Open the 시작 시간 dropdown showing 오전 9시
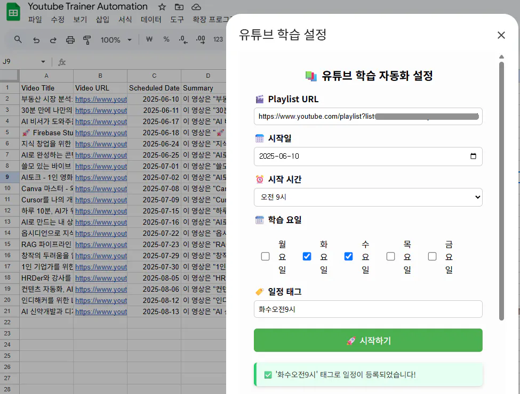Viewport: 520px width, 394px height. click(368, 197)
